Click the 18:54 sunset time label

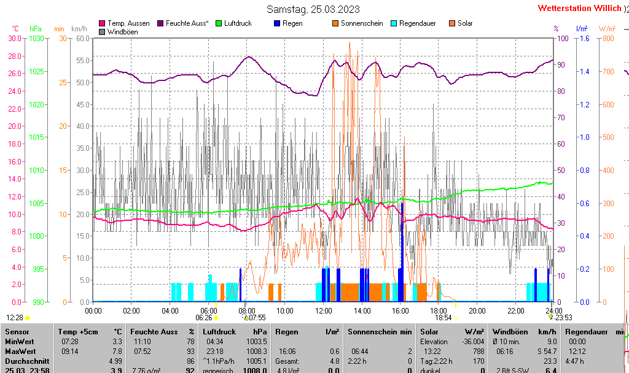point(443,318)
